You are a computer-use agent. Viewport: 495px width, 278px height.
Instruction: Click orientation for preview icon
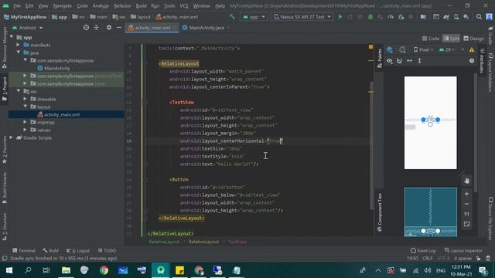coord(402,49)
